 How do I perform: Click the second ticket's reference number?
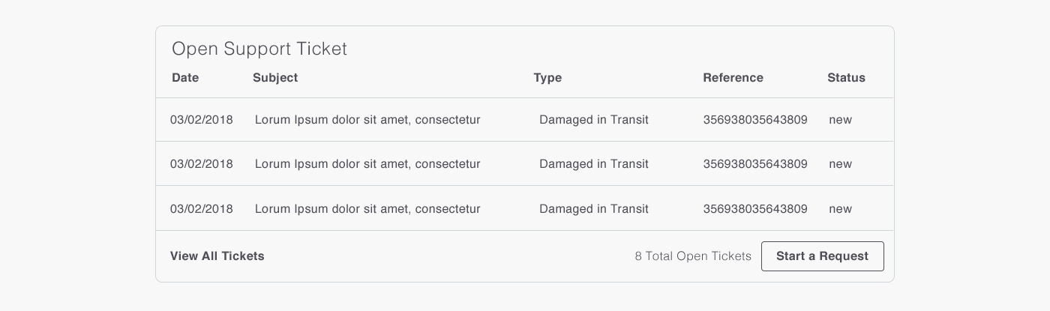point(755,164)
